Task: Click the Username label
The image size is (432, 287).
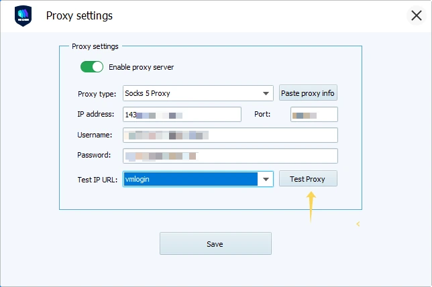Action: click(x=95, y=135)
